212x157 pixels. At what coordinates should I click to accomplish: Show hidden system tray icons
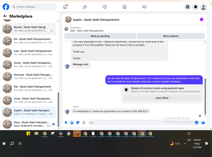[x=185, y=143]
